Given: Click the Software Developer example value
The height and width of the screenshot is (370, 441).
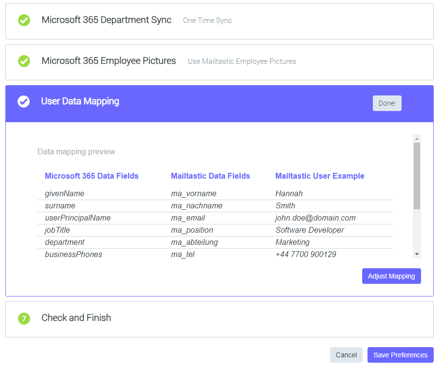Looking at the screenshot, I should [x=310, y=230].
